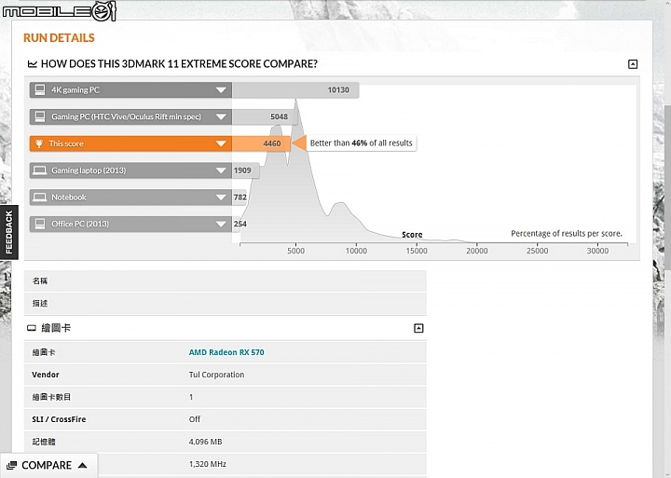This screenshot has height=478, width=671.
Task: Expand the Notebook dropdown arrow
Action: [x=221, y=198]
